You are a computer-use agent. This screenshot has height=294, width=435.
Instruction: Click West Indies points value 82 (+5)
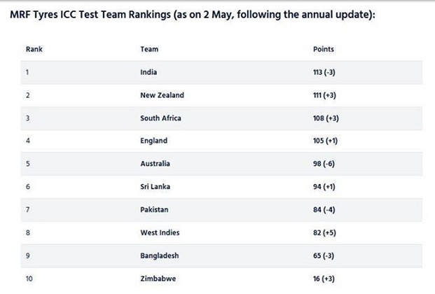(x=324, y=232)
